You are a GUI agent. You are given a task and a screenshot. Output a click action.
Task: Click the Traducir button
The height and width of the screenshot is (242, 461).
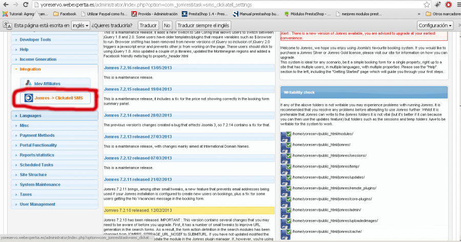coord(148,26)
